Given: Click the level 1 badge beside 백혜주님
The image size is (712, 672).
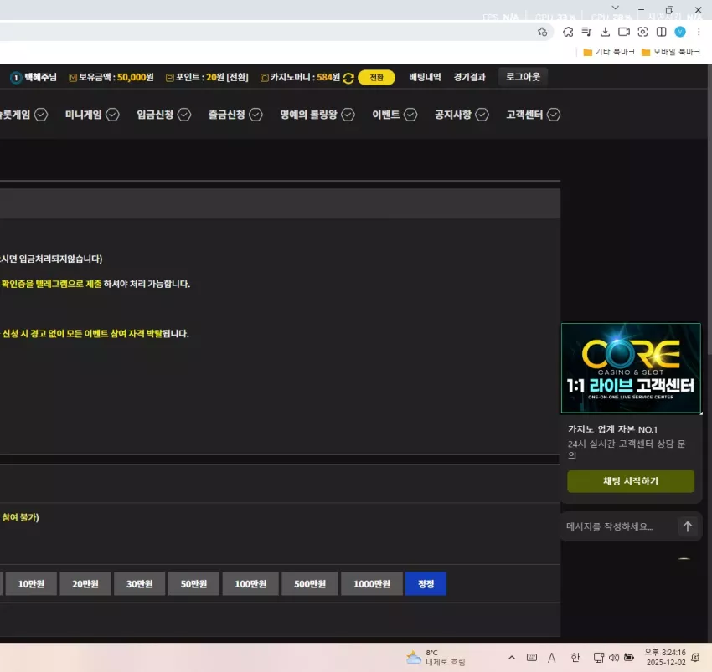Looking at the screenshot, I should pyautogui.click(x=16, y=78).
